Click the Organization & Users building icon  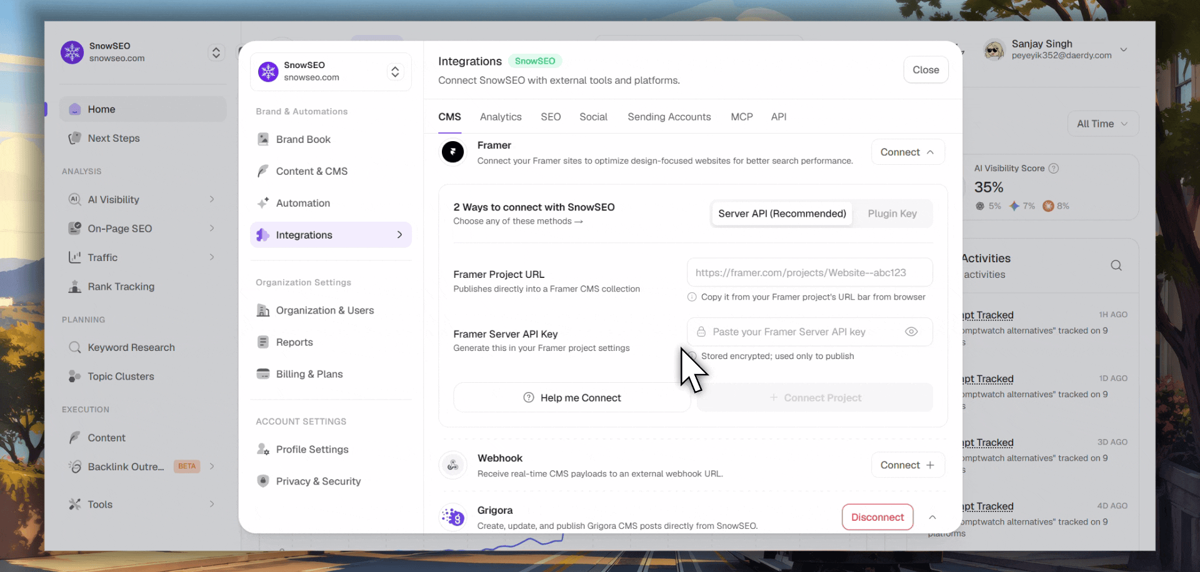click(263, 310)
